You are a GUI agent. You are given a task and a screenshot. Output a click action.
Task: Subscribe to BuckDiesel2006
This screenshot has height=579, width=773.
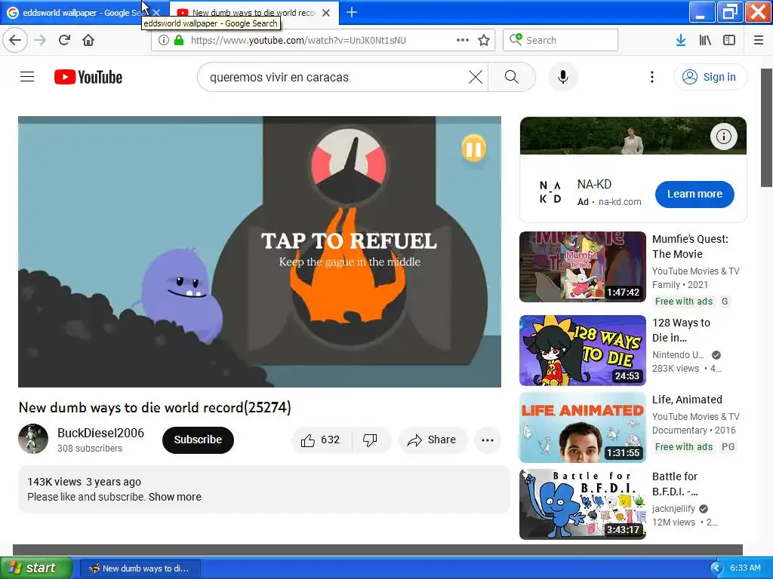(198, 440)
